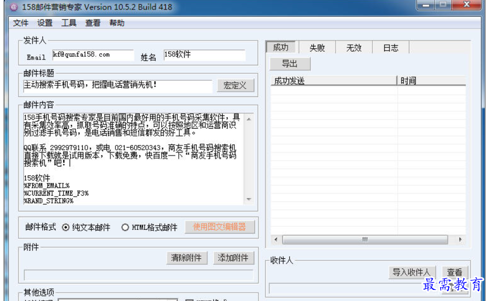
Task: Click %CURRENT_TIME_F3% macro text in content
Action: coord(56,193)
